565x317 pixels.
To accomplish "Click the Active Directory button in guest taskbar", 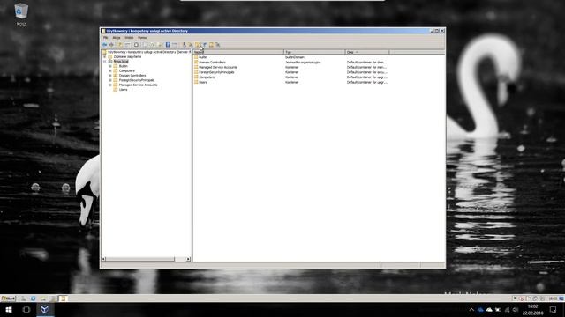I will click(x=63, y=299).
